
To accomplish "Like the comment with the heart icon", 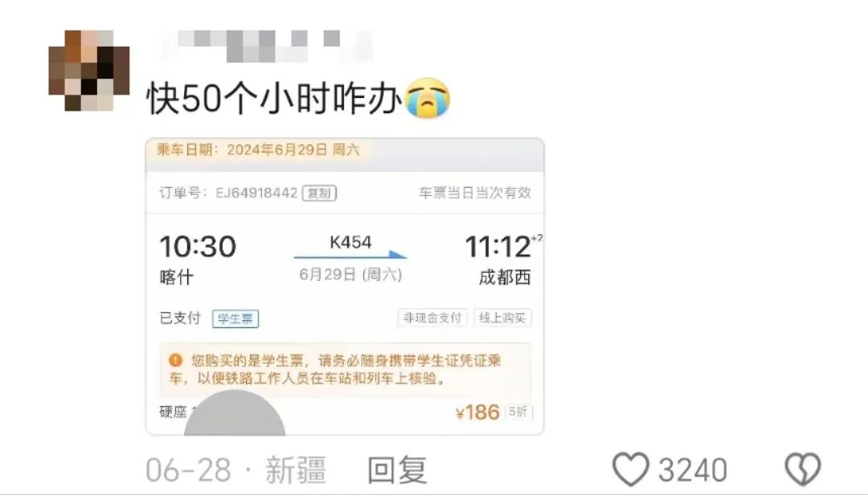I will [x=631, y=469].
